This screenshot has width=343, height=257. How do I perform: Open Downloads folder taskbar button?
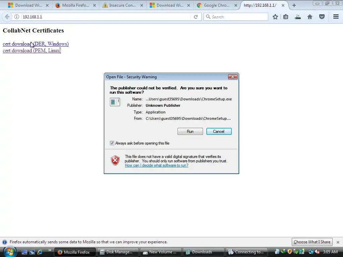203,252
